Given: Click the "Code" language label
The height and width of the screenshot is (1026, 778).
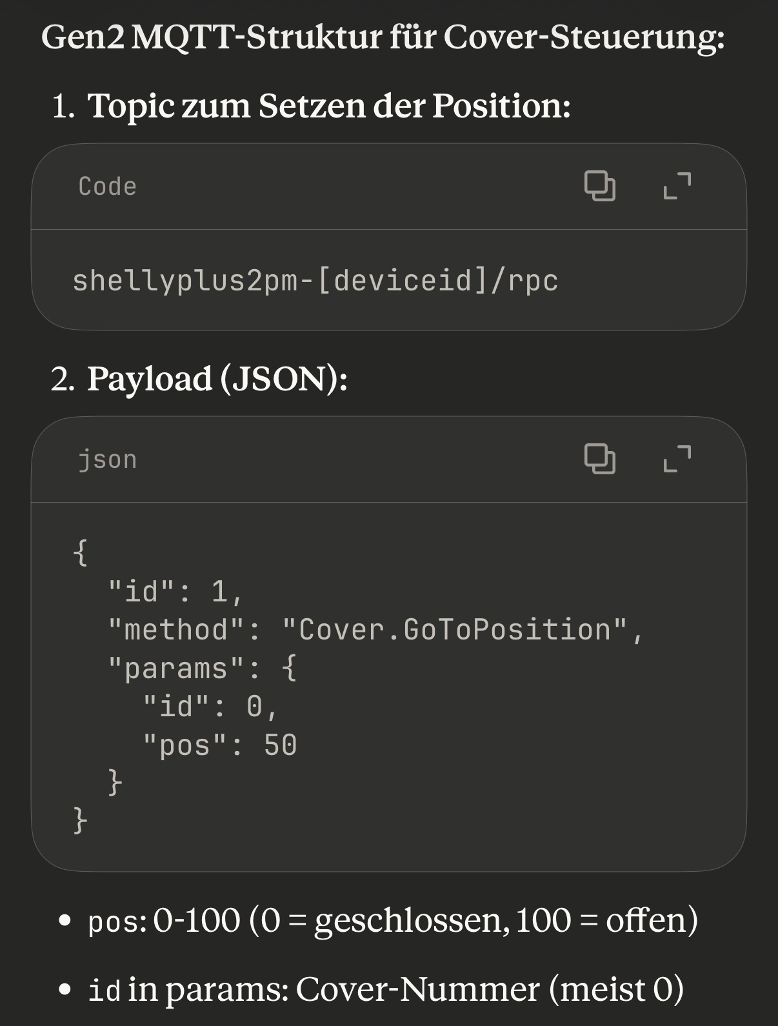Looking at the screenshot, I should pyautogui.click(x=107, y=186).
